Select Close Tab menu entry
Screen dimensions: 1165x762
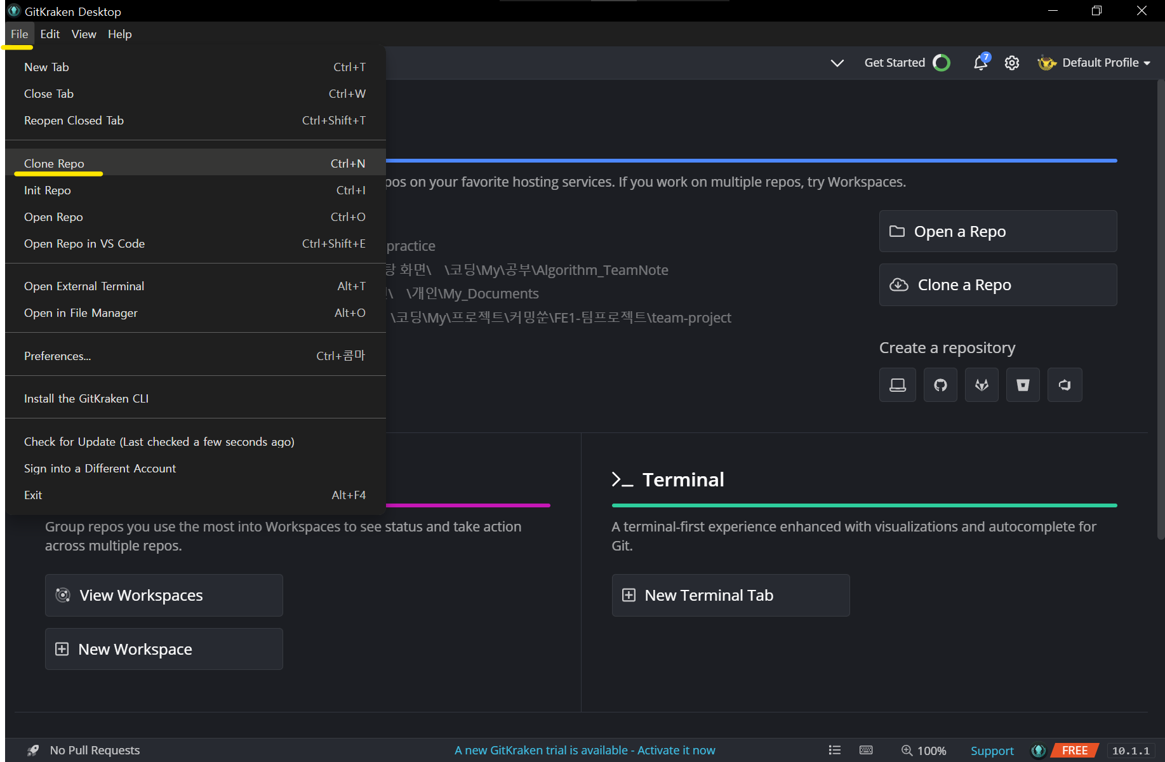click(x=196, y=93)
